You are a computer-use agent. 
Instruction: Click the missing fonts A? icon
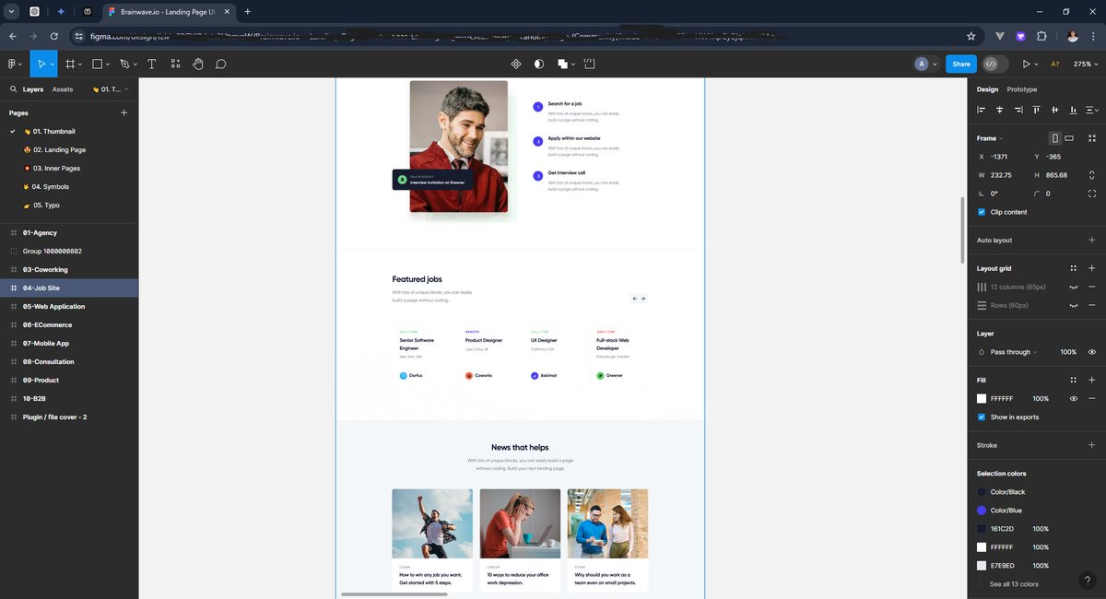[1055, 64]
